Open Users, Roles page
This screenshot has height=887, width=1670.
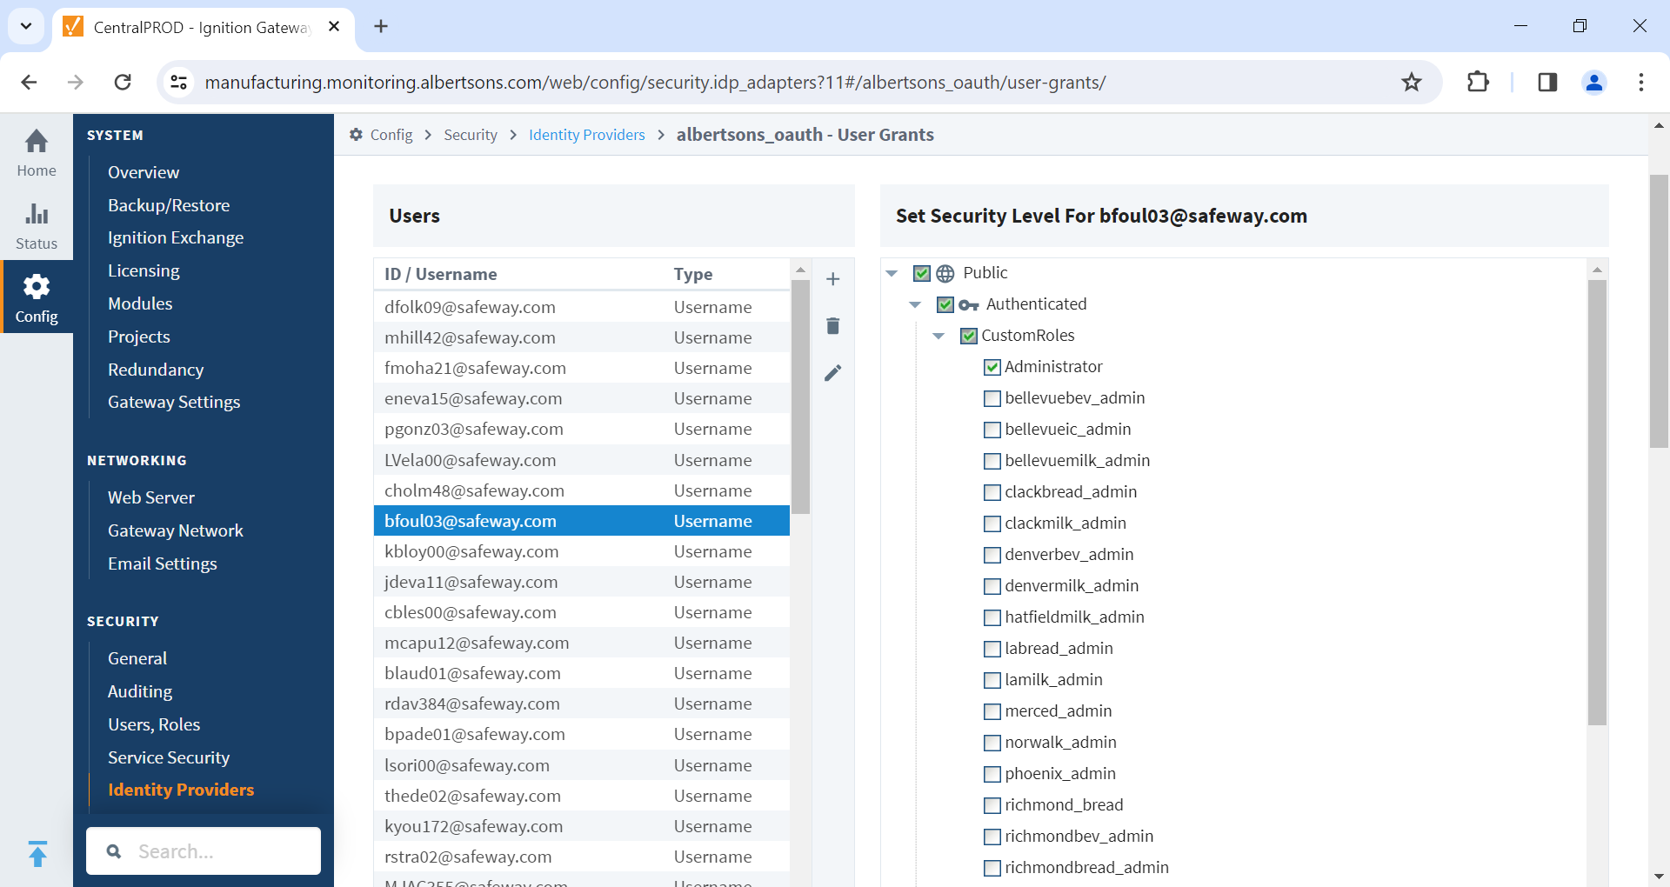(154, 724)
